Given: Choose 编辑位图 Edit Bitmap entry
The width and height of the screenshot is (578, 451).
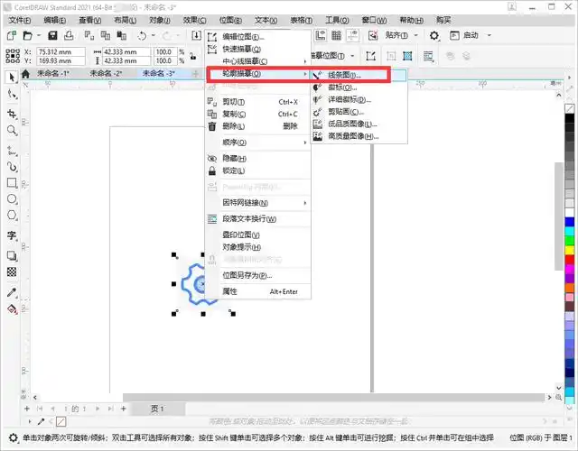Looking at the screenshot, I should pos(258,37).
